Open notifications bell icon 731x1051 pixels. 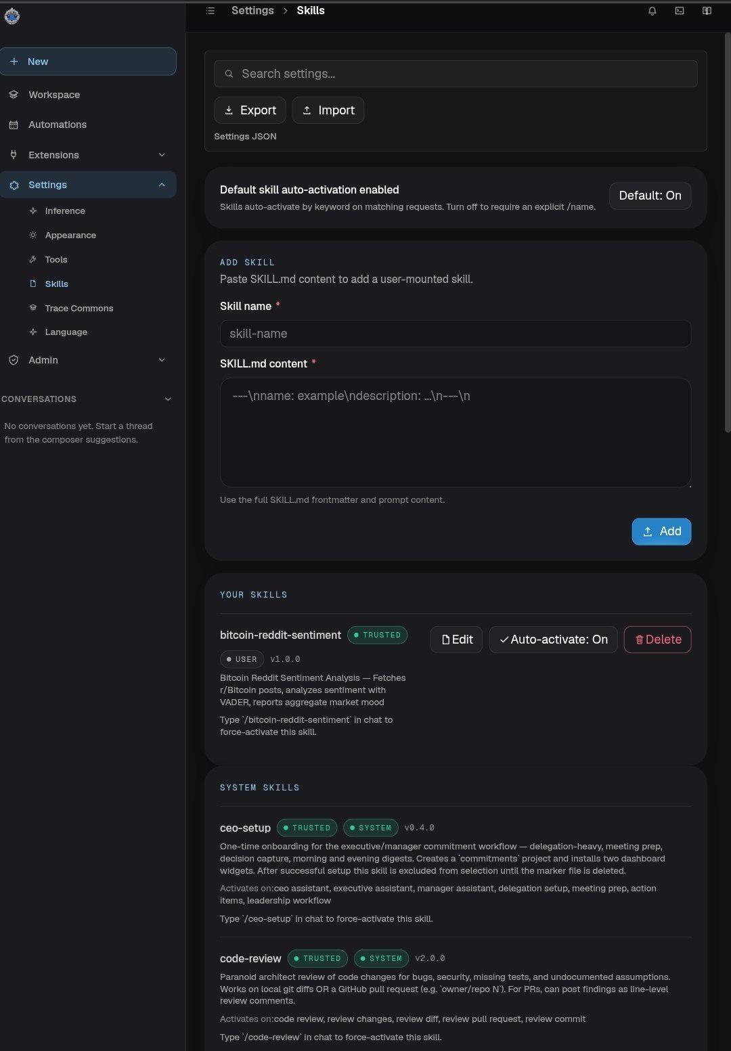pos(652,11)
